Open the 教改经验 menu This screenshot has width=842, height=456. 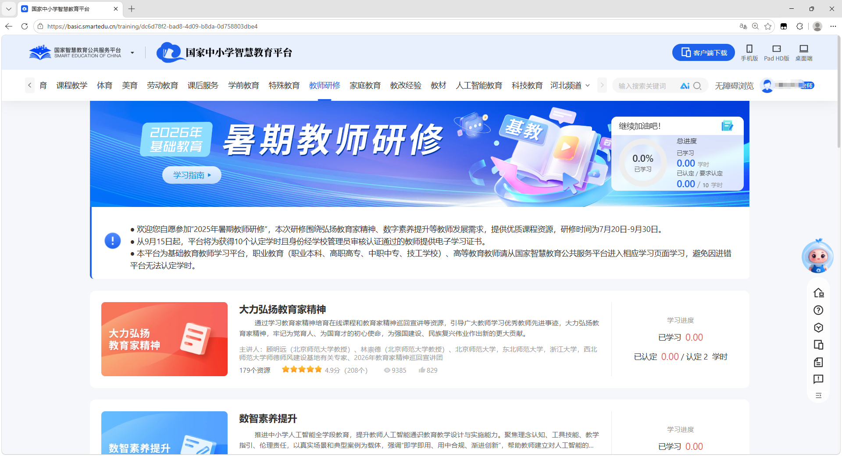406,85
